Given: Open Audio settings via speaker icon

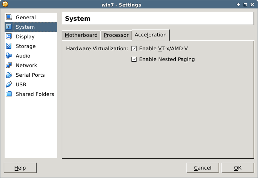Looking at the screenshot, I should click(x=8, y=56).
